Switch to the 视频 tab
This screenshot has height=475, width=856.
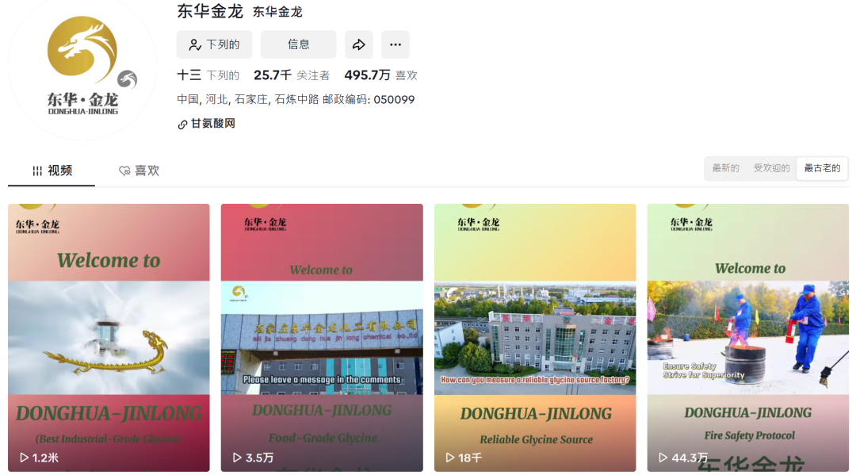(51, 169)
